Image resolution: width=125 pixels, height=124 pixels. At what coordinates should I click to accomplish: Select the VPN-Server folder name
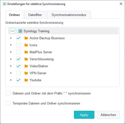[x=38, y=73]
